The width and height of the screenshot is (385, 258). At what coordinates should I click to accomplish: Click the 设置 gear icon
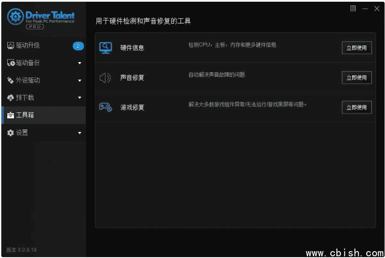coord(10,133)
